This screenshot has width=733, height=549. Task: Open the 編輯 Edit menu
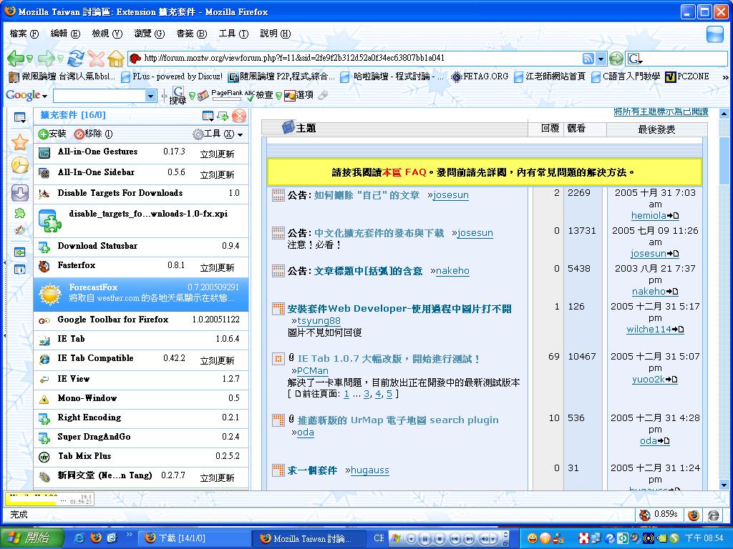(x=65, y=34)
